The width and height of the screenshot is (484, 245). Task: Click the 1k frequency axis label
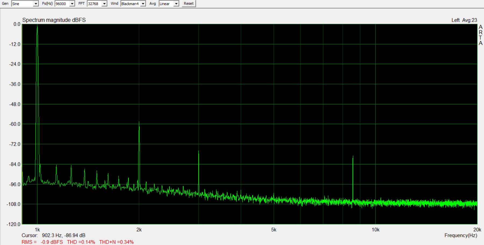pos(37,230)
